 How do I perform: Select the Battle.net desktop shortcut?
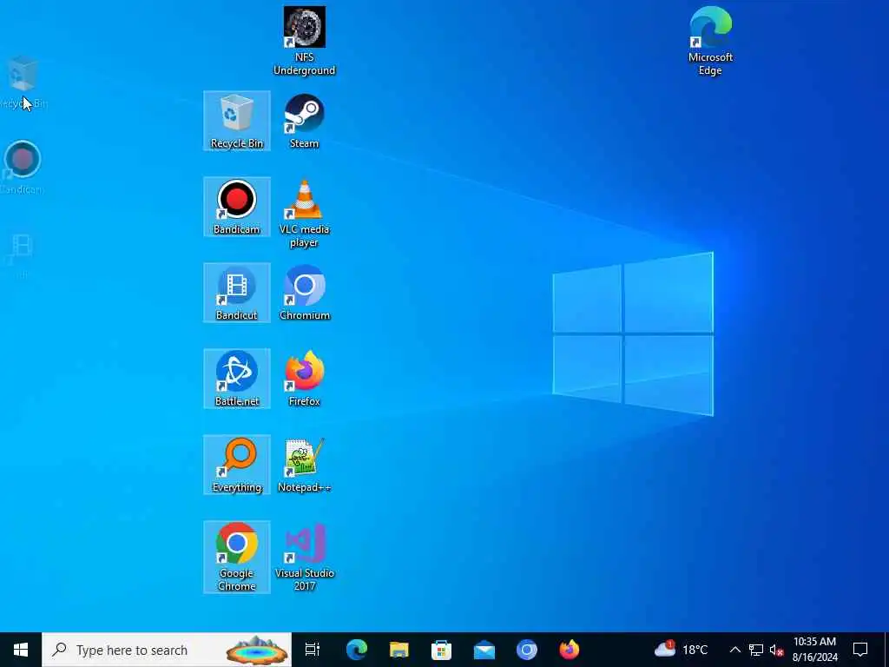[x=237, y=379]
